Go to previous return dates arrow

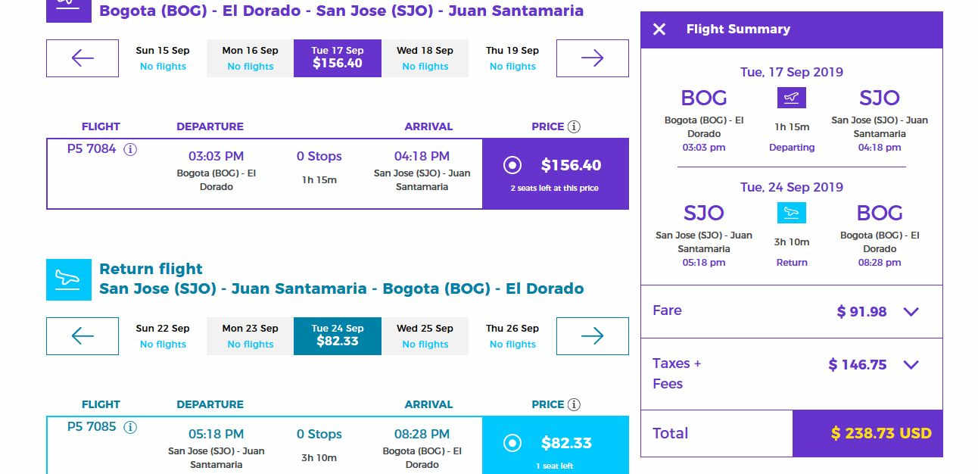tap(83, 336)
